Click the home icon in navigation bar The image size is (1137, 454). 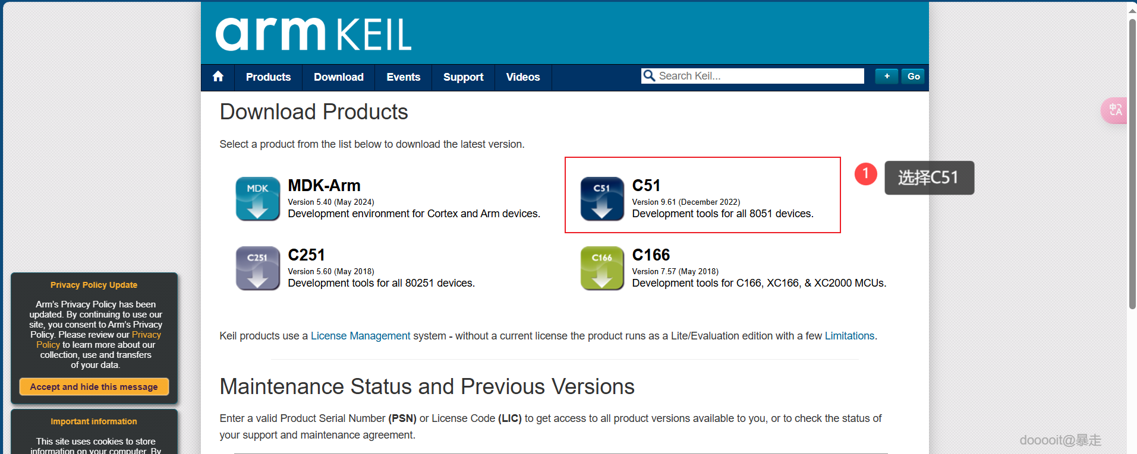[218, 77]
